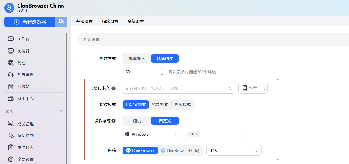Click the batch-create icon beside 新建浏览器
349x164 pixels.
click(61, 22)
